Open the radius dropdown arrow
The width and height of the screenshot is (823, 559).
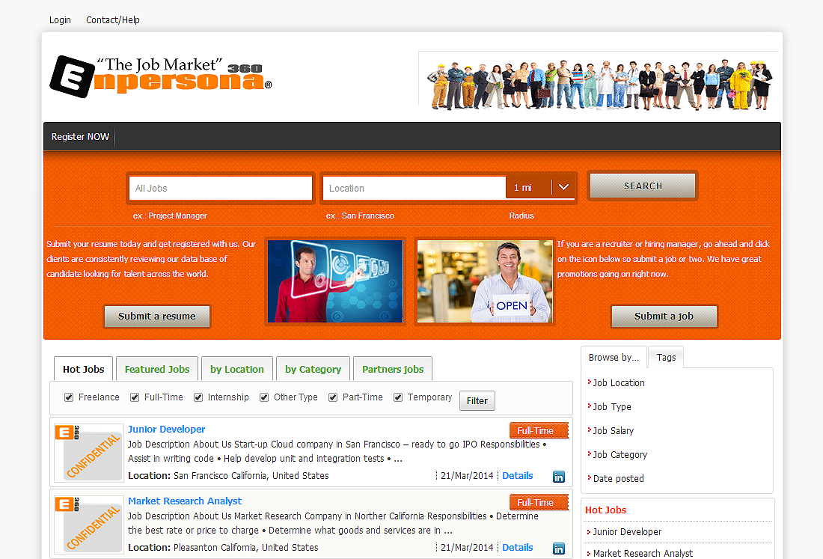tap(563, 187)
